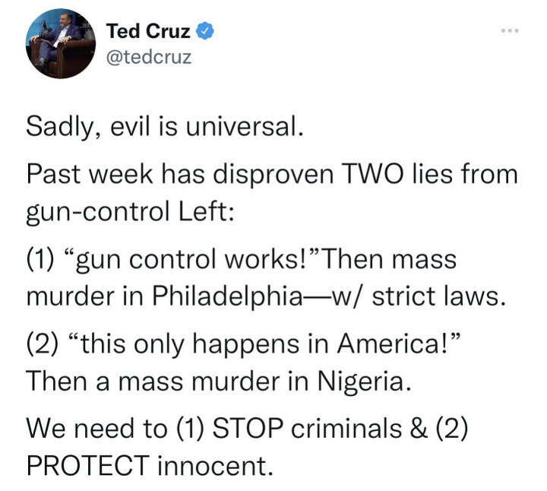Click the phrase 'gun-control Left:'
547x491 pixels.
130,213
